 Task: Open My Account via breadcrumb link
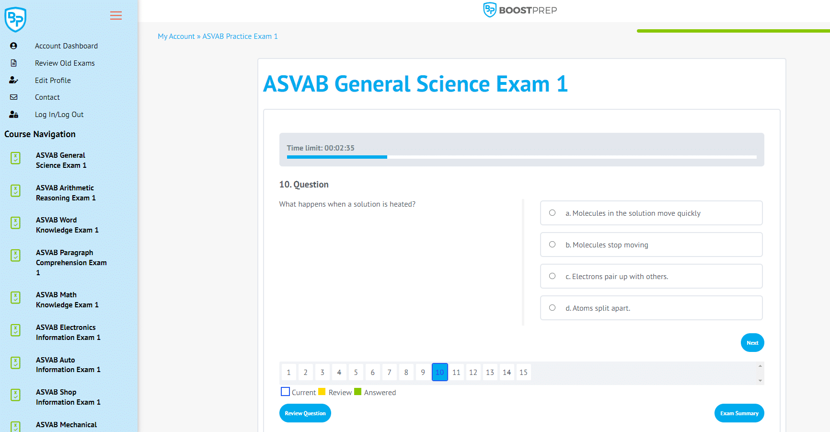pos(176,36)
